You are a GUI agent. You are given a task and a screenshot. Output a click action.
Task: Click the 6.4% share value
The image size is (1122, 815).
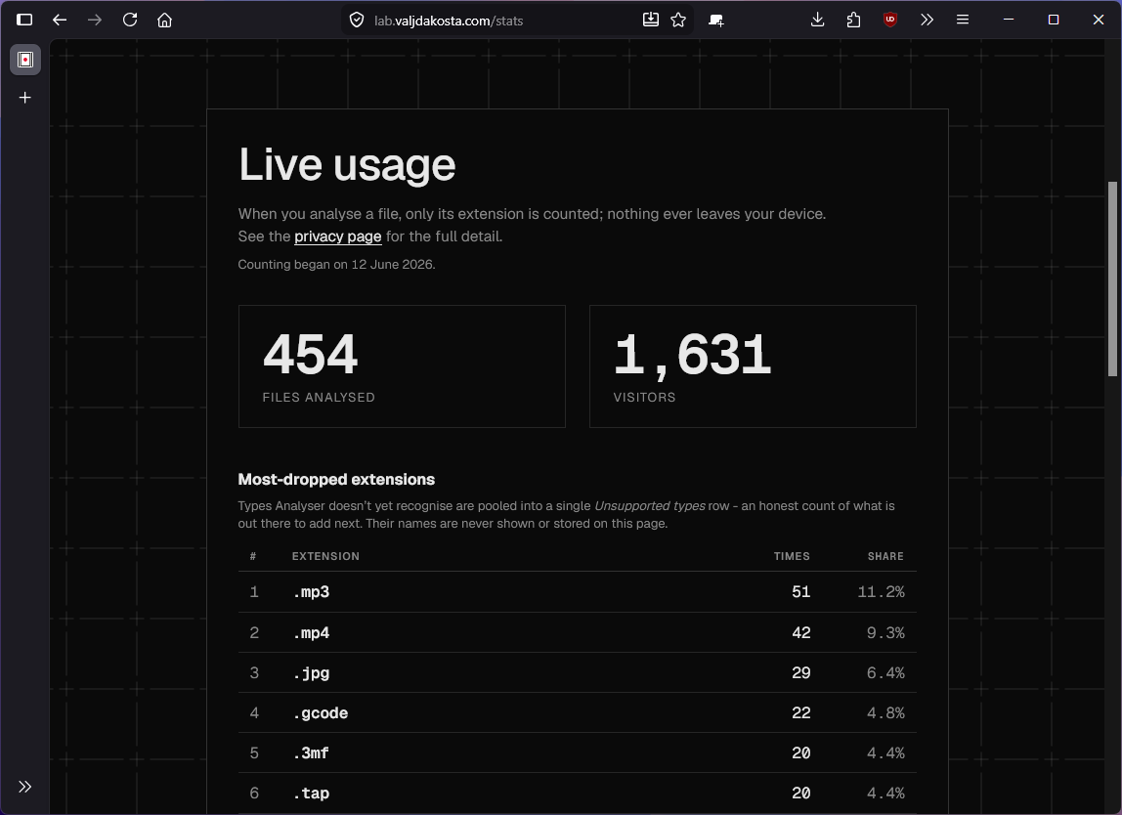point(885,672)
